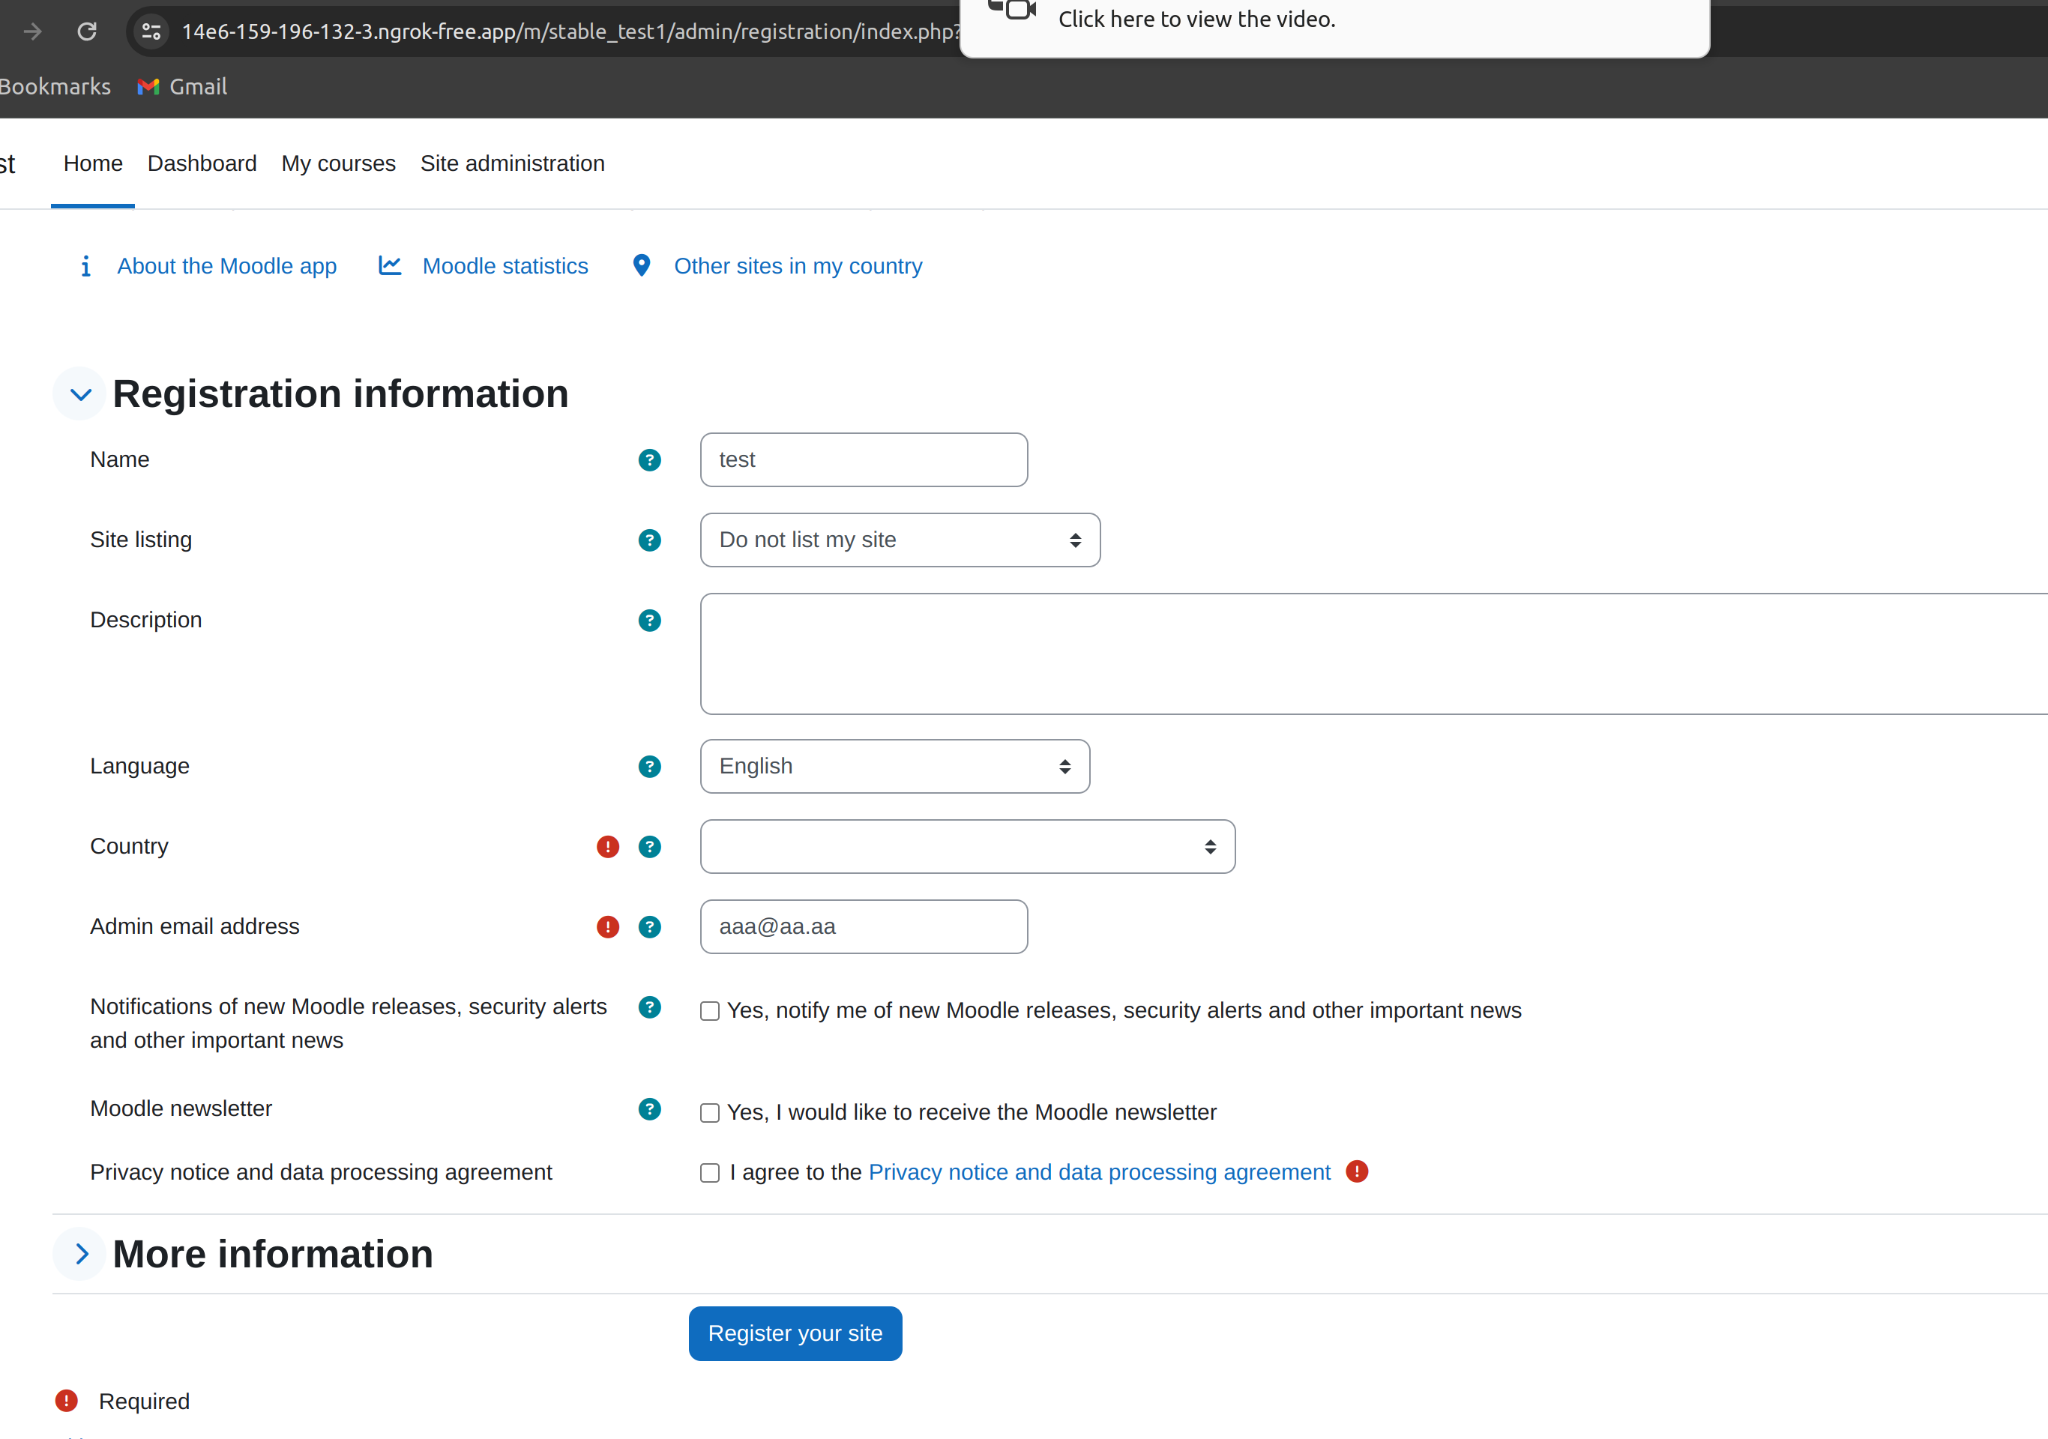Click into the Description text area
This screenshot has width=2048, height=1439.
(1373, 654)
